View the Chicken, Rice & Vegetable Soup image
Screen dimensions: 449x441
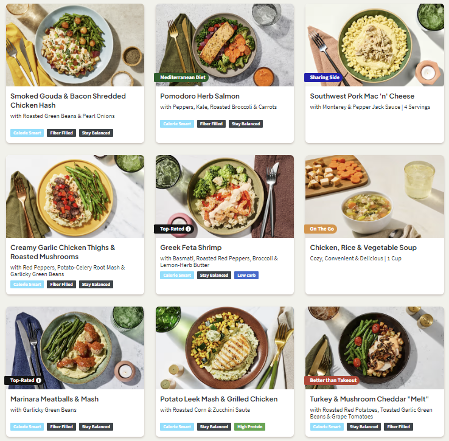point(375,196)
